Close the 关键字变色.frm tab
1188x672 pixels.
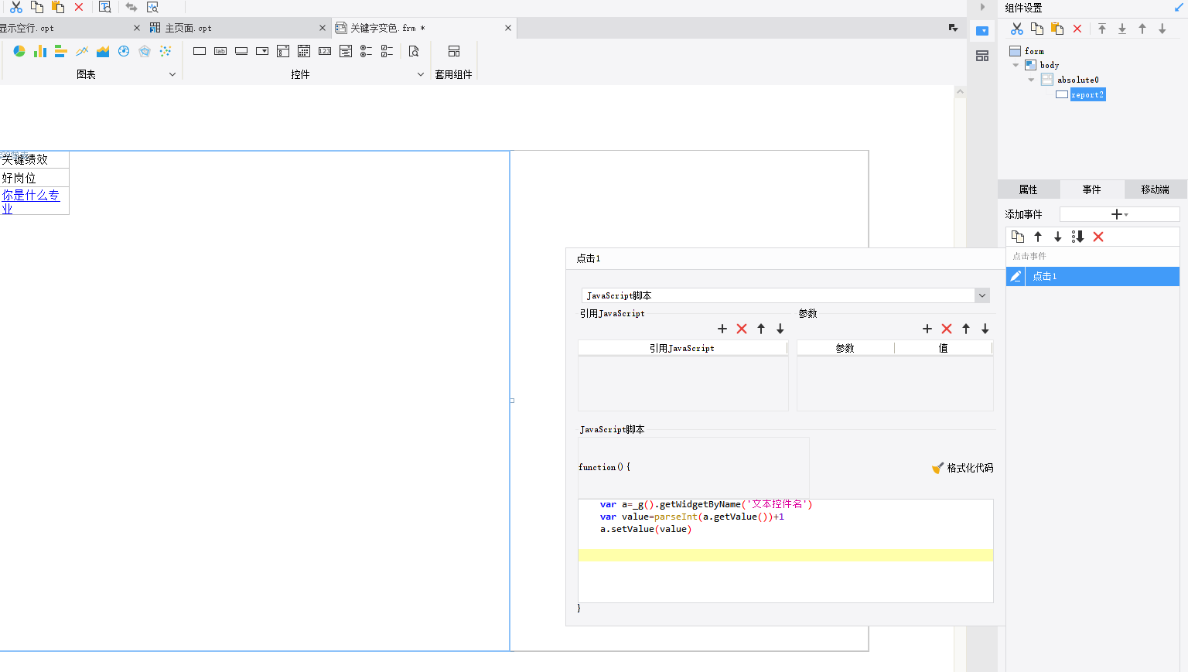click(x=508, y=28)
